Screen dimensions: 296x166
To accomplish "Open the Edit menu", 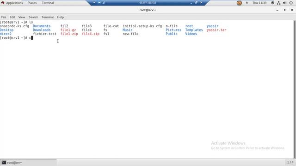I will coord(12,17).
